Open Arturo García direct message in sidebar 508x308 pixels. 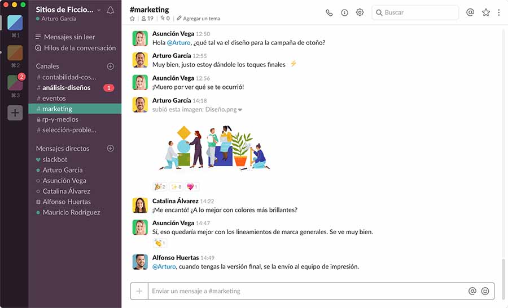(x=75, y=170)
